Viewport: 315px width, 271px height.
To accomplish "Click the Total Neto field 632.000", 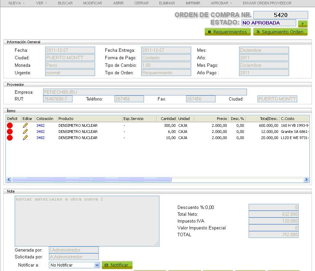I will (273, 214).
